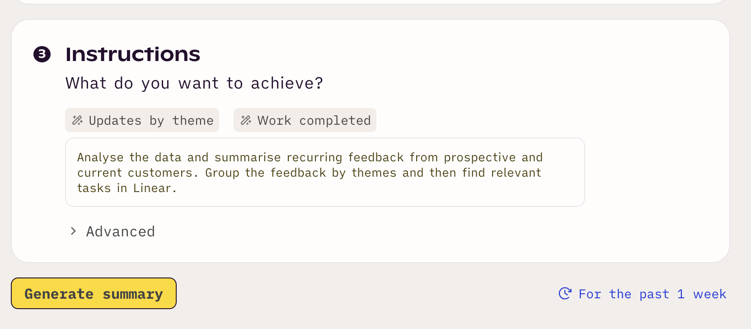The height and width of the screenshot is (329, 751).
Task: Click the Instructions heading
Action: 133,54
